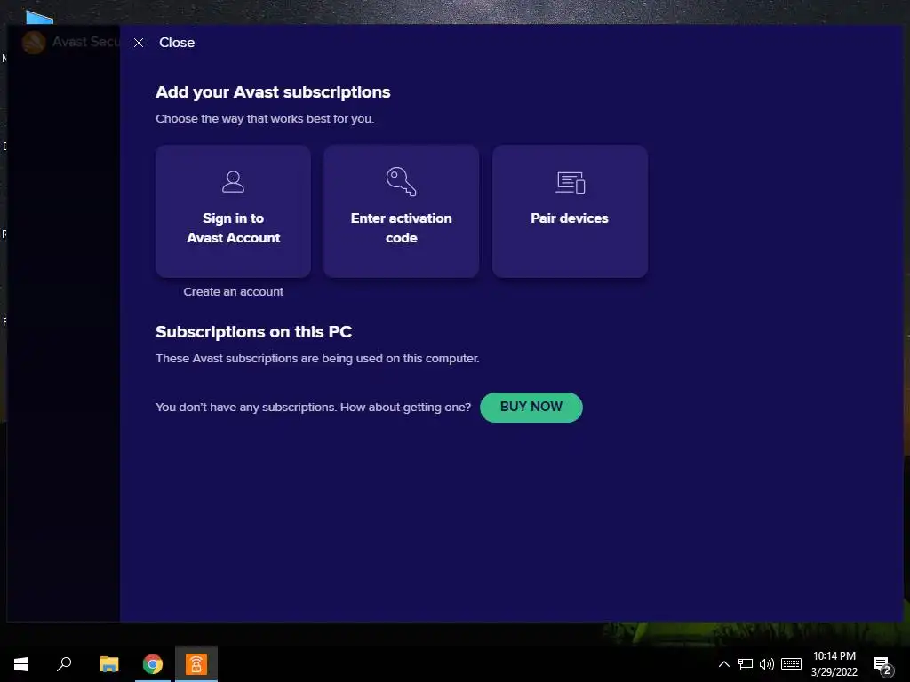The height and width of the screenshot is (682, 910).
Task: Open the touch keyboard tray icon
Action: [x=791, y=664]
